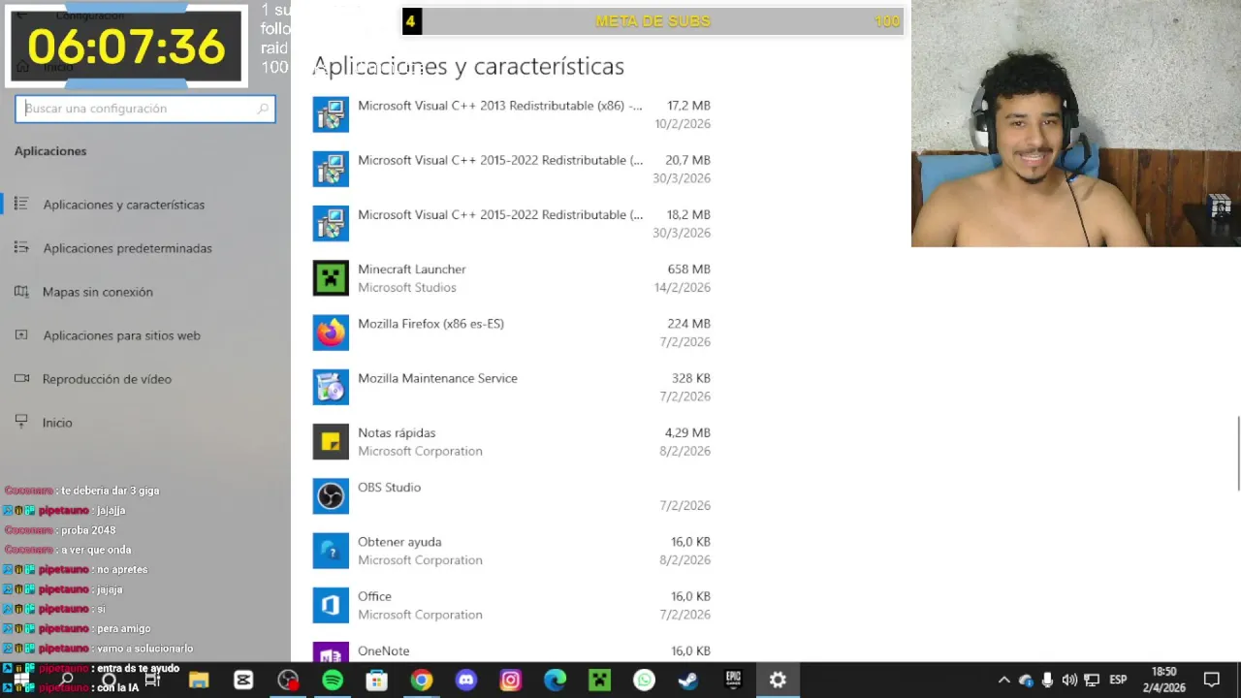1241x698 pixels.
Task: Open Google Chrome from the taskbar
Action: (422, 681)
